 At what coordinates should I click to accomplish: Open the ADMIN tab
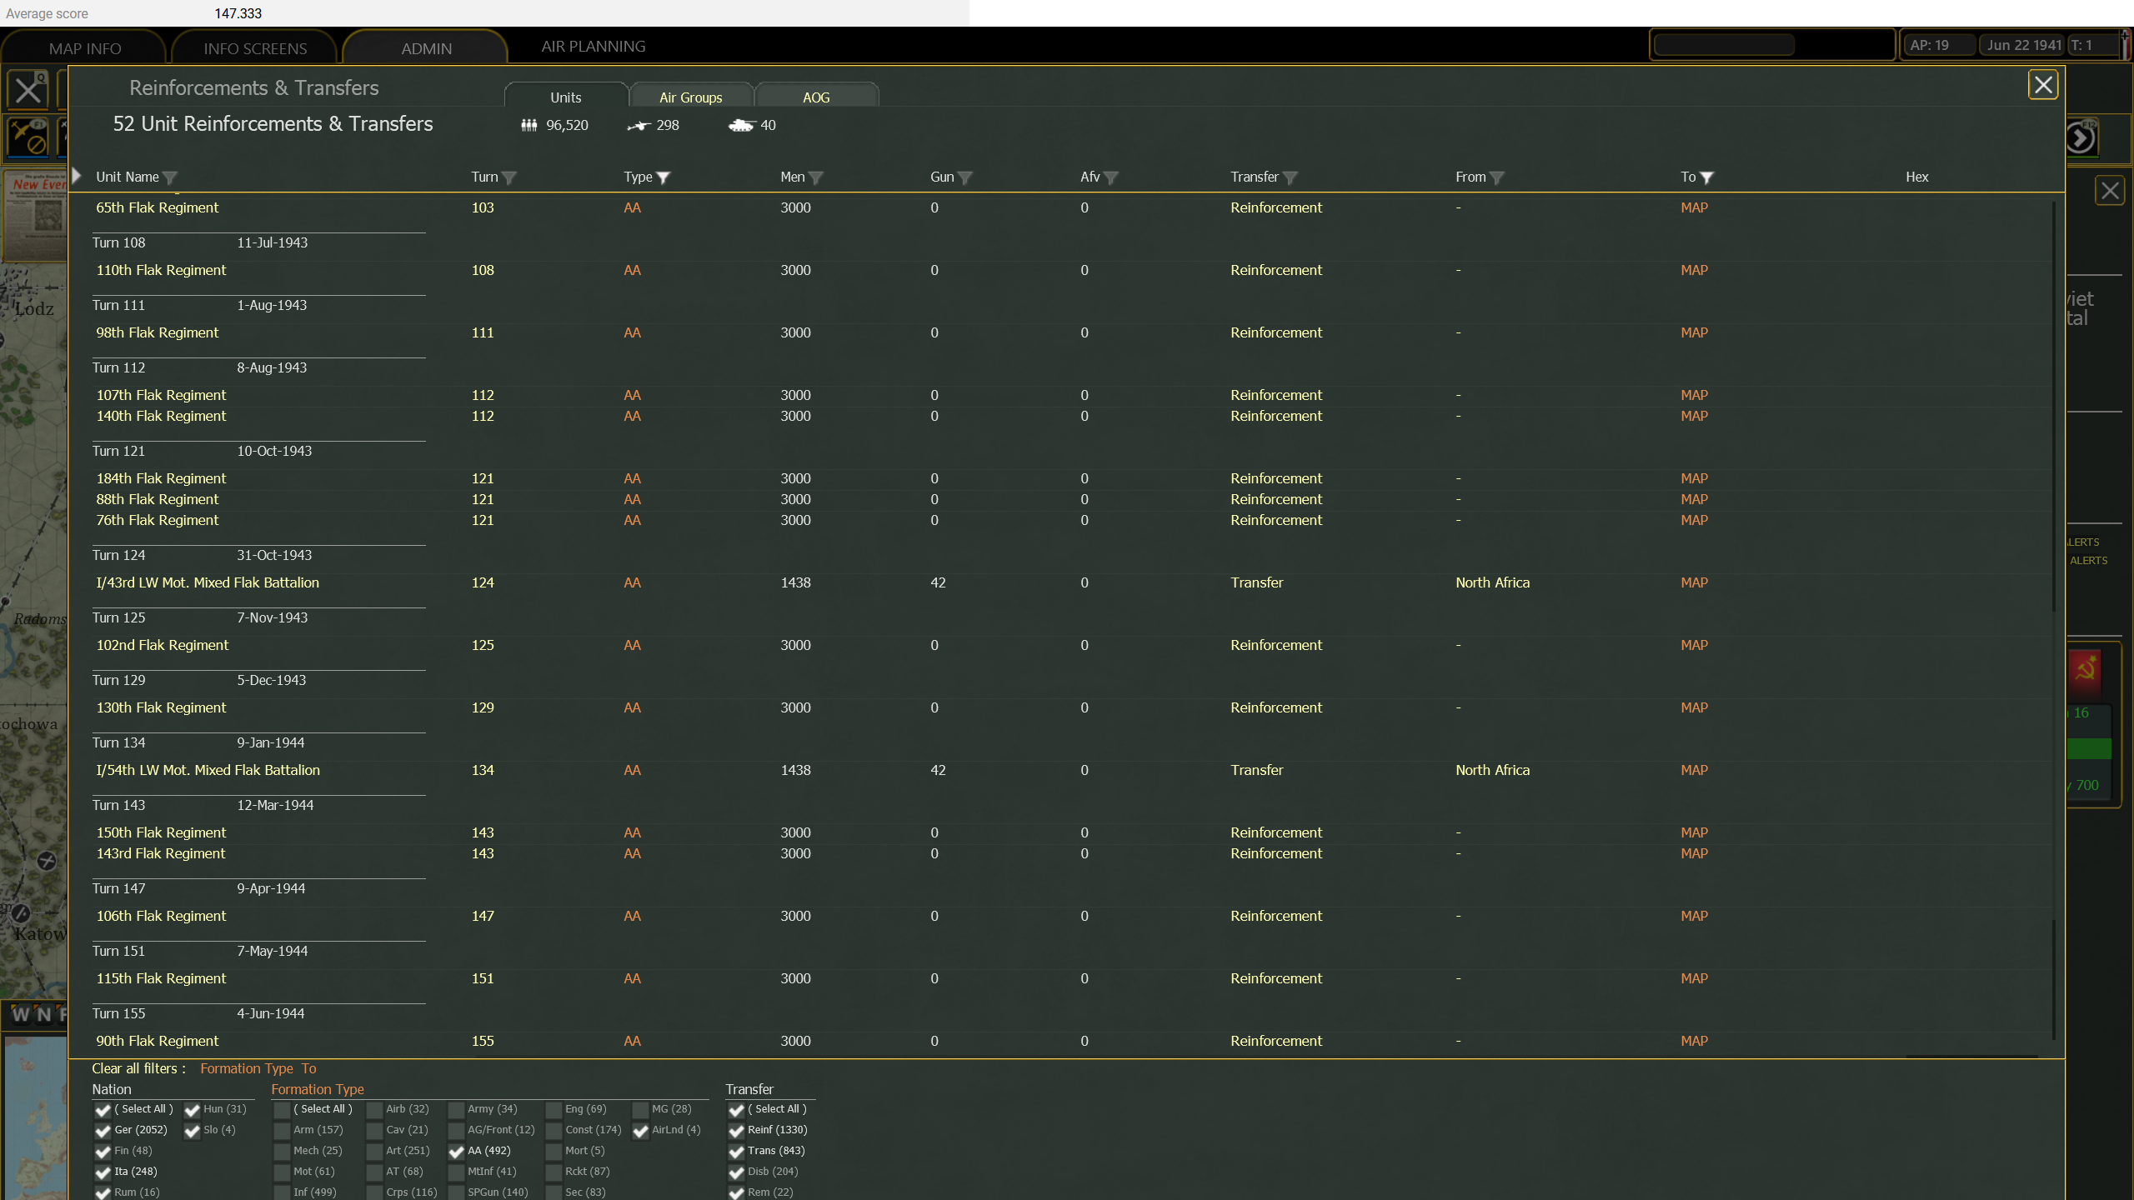point(426,48)
